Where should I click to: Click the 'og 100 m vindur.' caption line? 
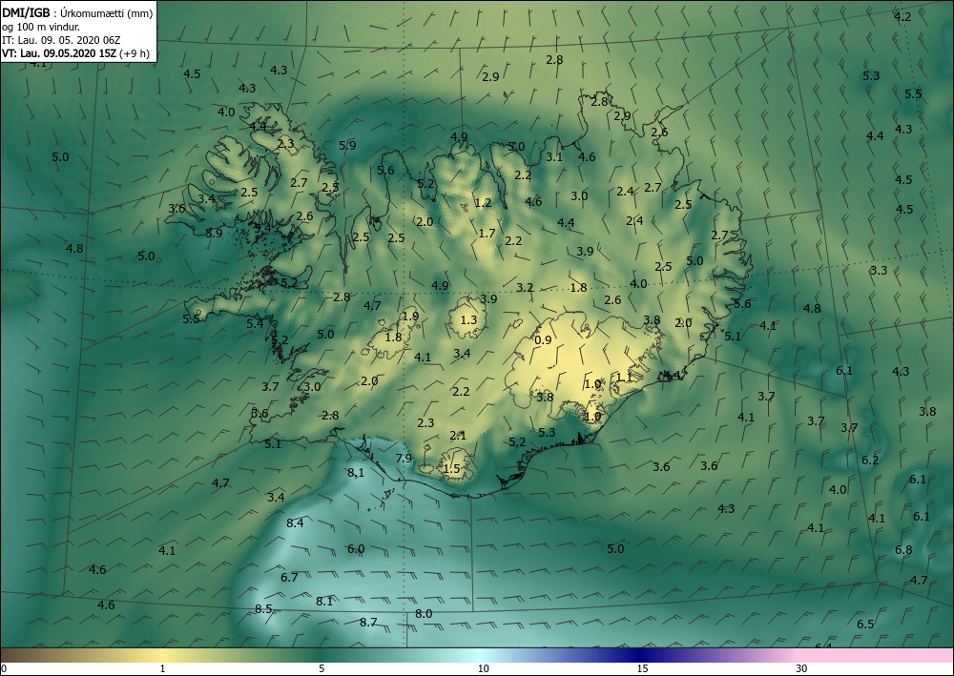pyautogui.click(x=39, y=27)
